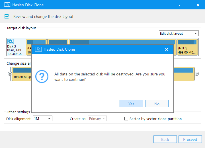Choose No in the confirmation dialog
Viewport: 205px width, 148px height.
(x=157, y=104)
